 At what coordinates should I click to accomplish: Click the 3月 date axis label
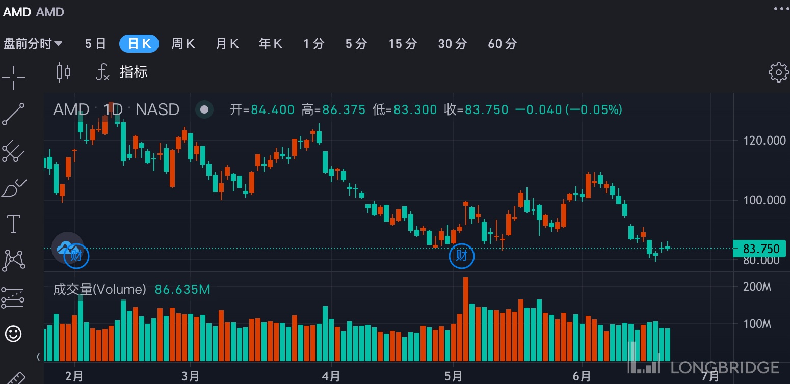coord(190,376)
